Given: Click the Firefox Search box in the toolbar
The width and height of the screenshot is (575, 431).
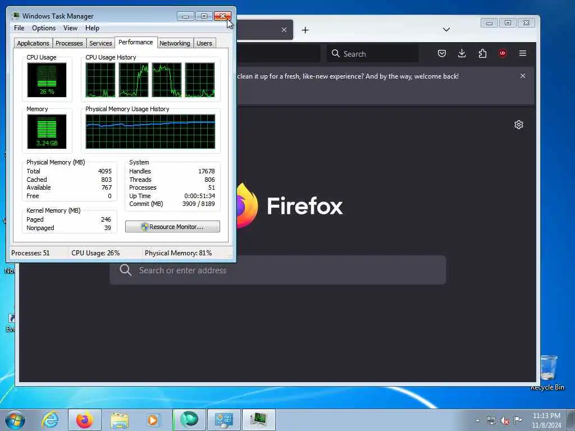Looking at the screenshot, I should 373,54.
